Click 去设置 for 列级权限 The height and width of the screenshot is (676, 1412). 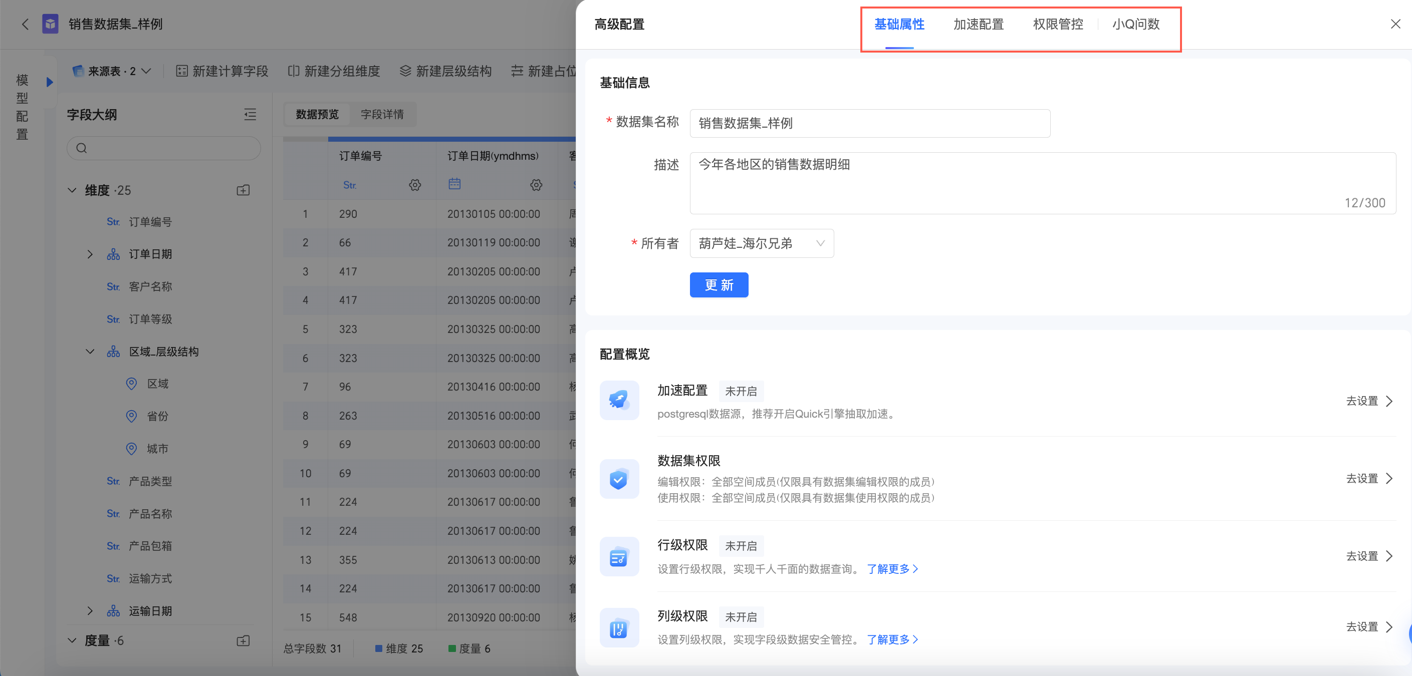click(1369, 627)
